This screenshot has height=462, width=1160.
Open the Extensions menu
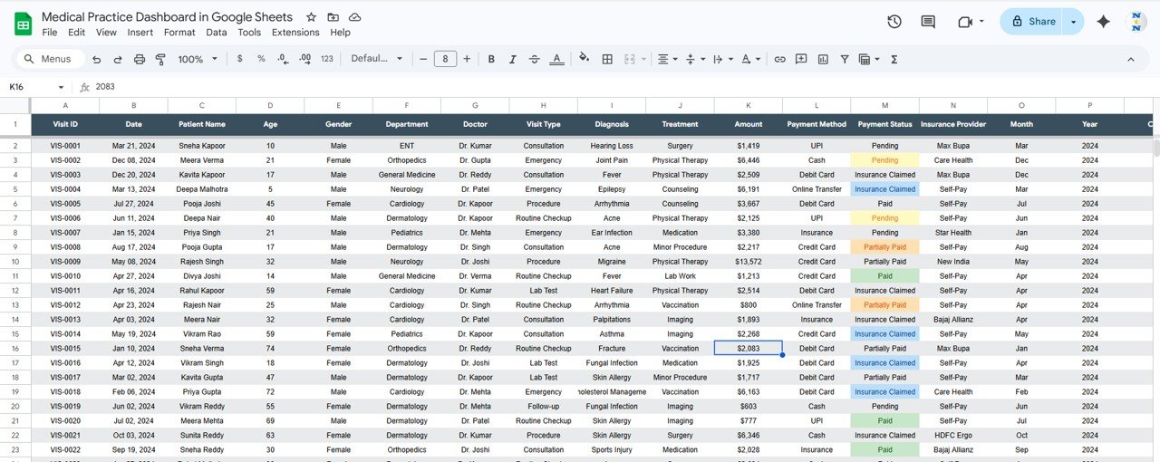pos(295,33)
